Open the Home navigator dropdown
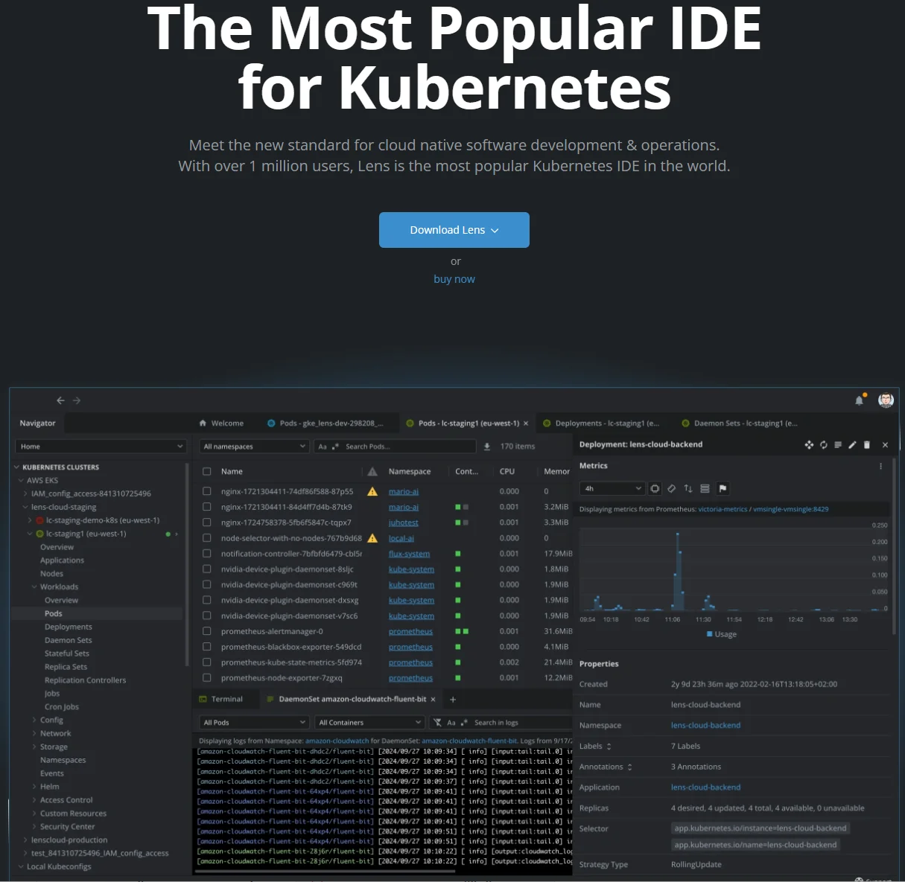This screenshot has width=905, height=882. (101, 447)
